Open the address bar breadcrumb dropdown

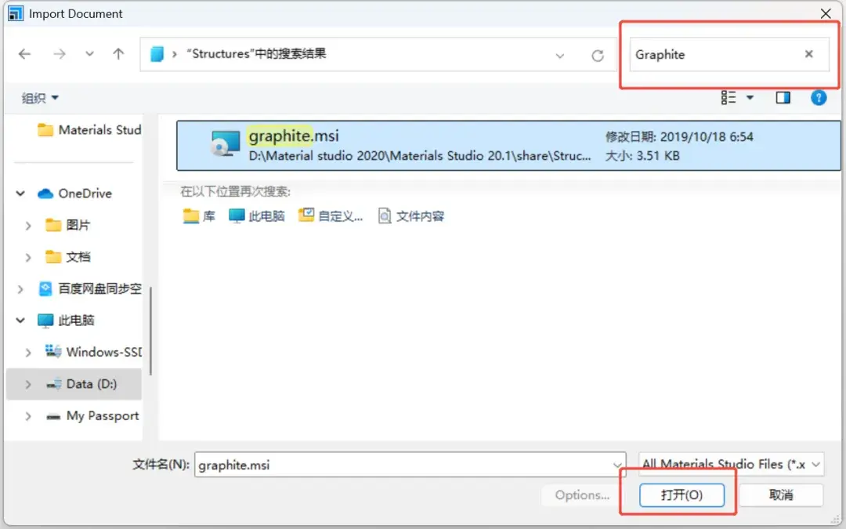click(559, 54)
